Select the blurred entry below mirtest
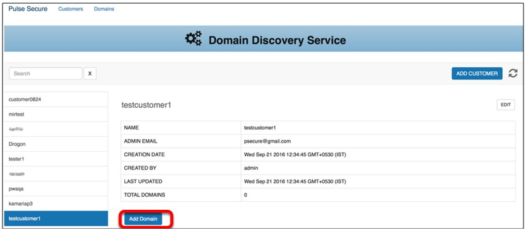The width and height of the screenshot is (526, 230). pos(56,129)
